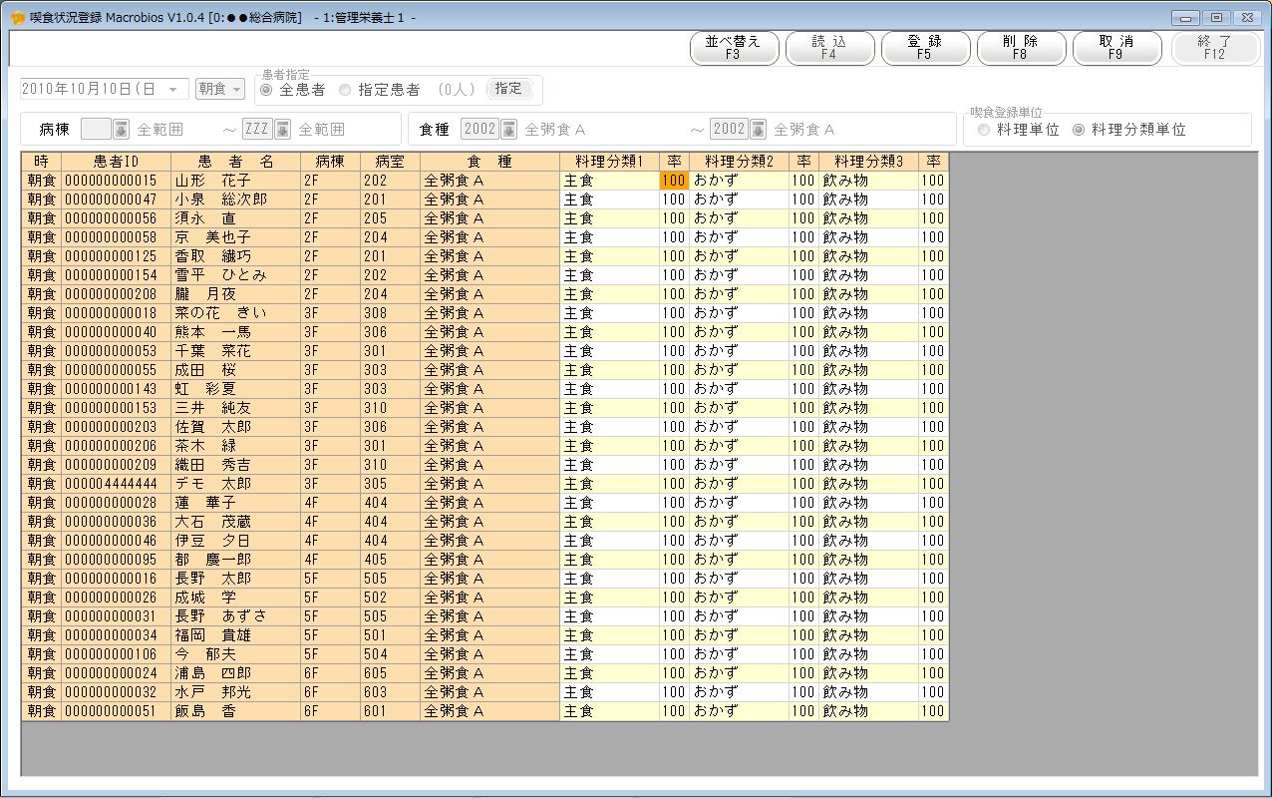Click the 取消 F9 button

pos(1116,48)
